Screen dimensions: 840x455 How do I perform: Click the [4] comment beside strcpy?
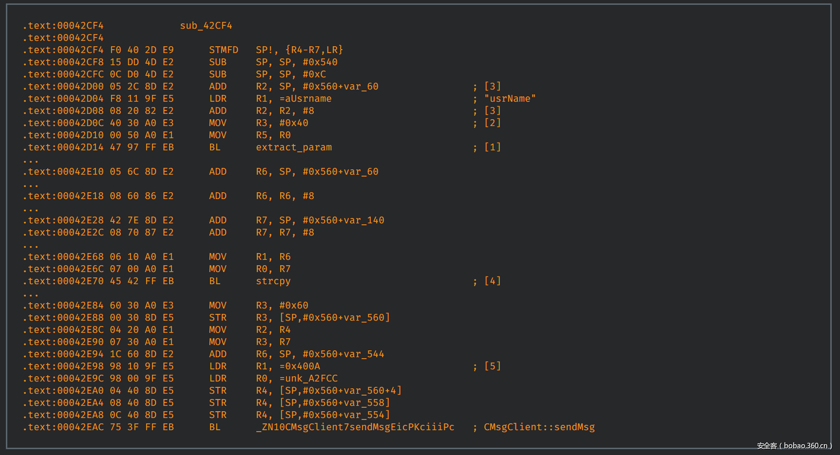(x=492, y=281)
